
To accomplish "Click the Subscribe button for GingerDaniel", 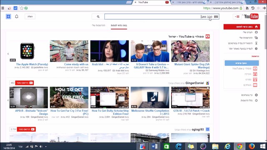I will pyautogui.click(x=24, y=83).
